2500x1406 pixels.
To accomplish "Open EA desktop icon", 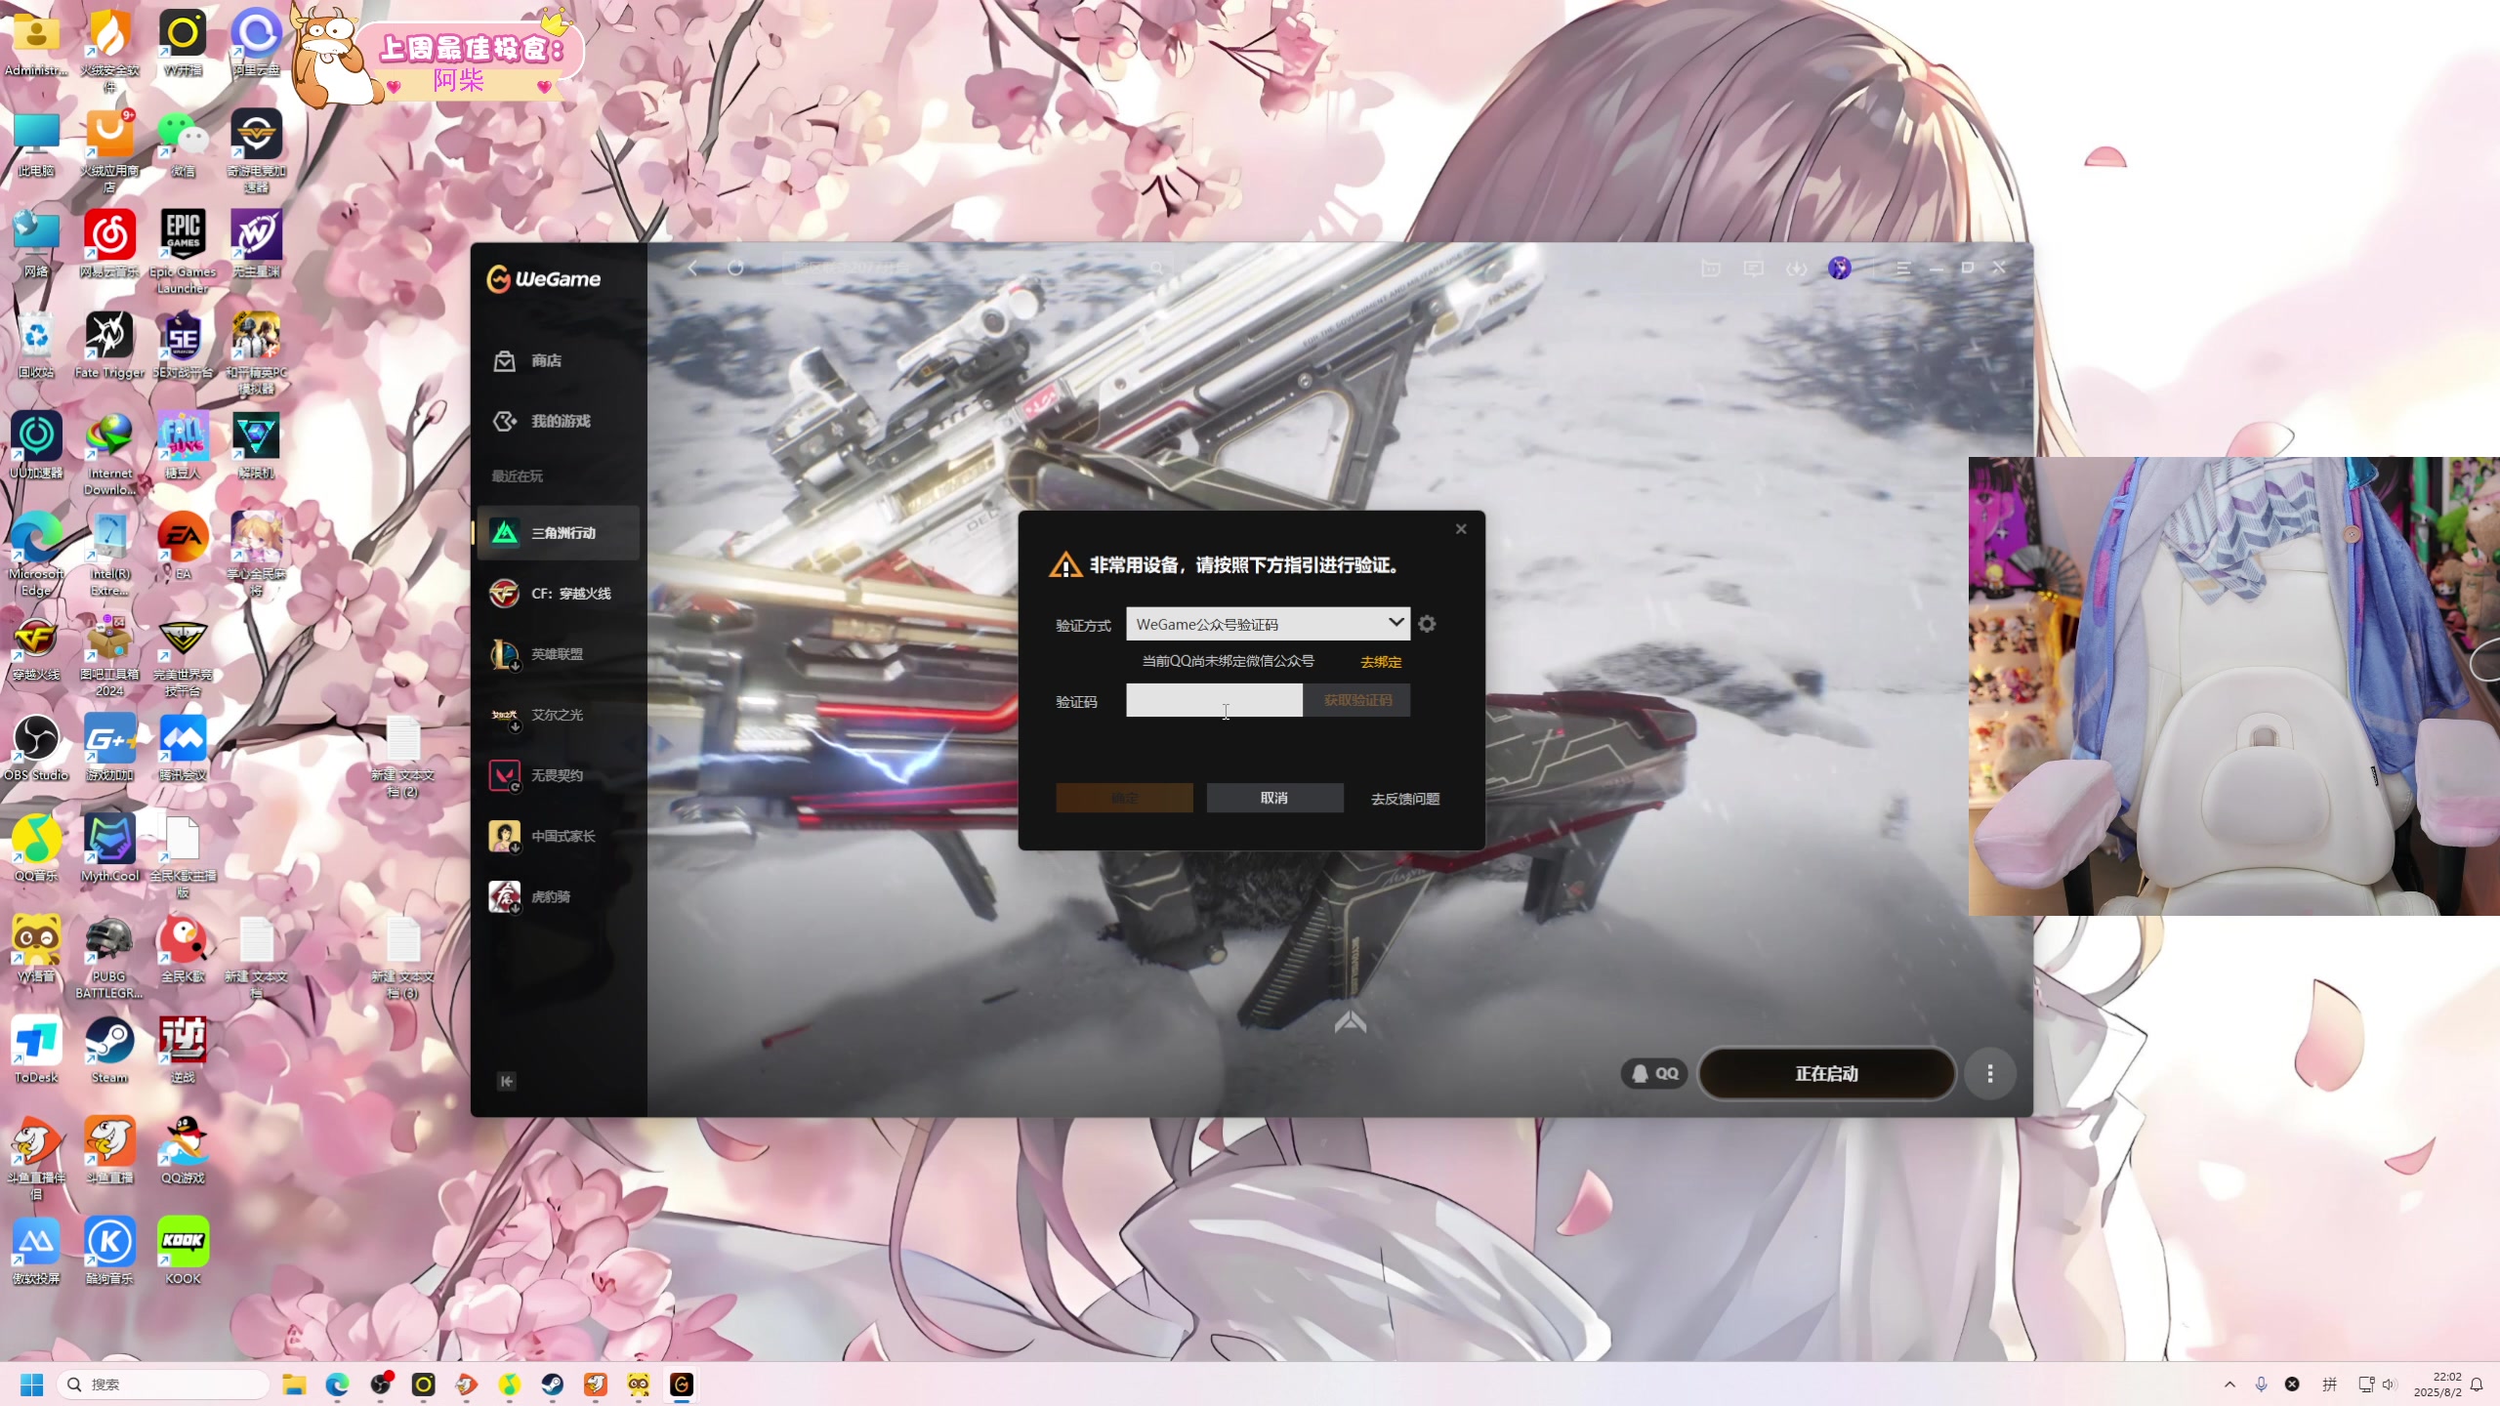I will [183, 546].
